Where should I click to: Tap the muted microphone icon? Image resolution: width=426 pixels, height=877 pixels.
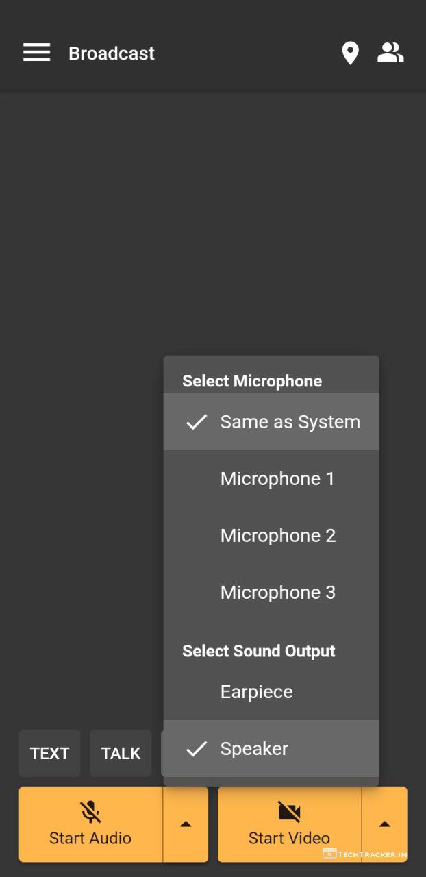pos(90,812)
